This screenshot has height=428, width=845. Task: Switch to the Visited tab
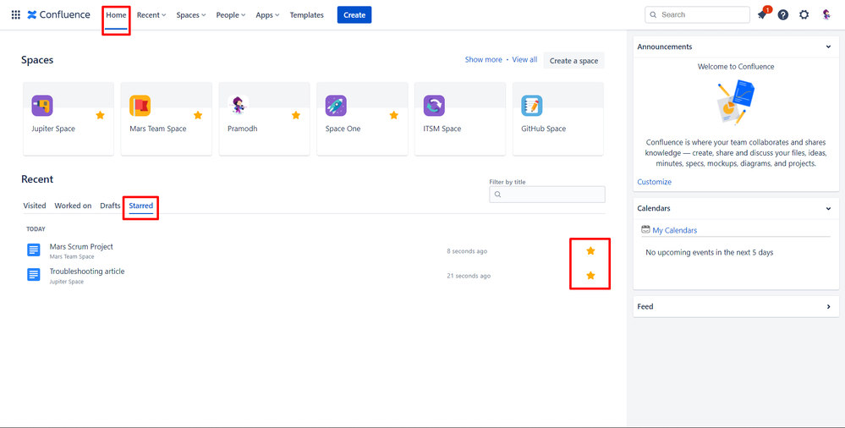pyautogui.click(x=35, y=206)
